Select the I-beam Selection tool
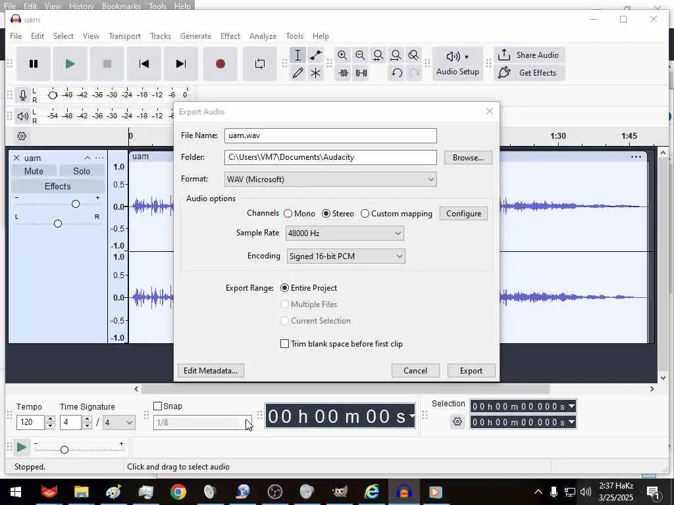674x505 pixels. (x=298, y=55)
